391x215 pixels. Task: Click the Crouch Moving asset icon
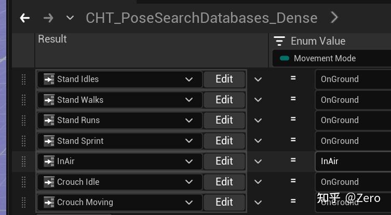(x=49, y=202)
